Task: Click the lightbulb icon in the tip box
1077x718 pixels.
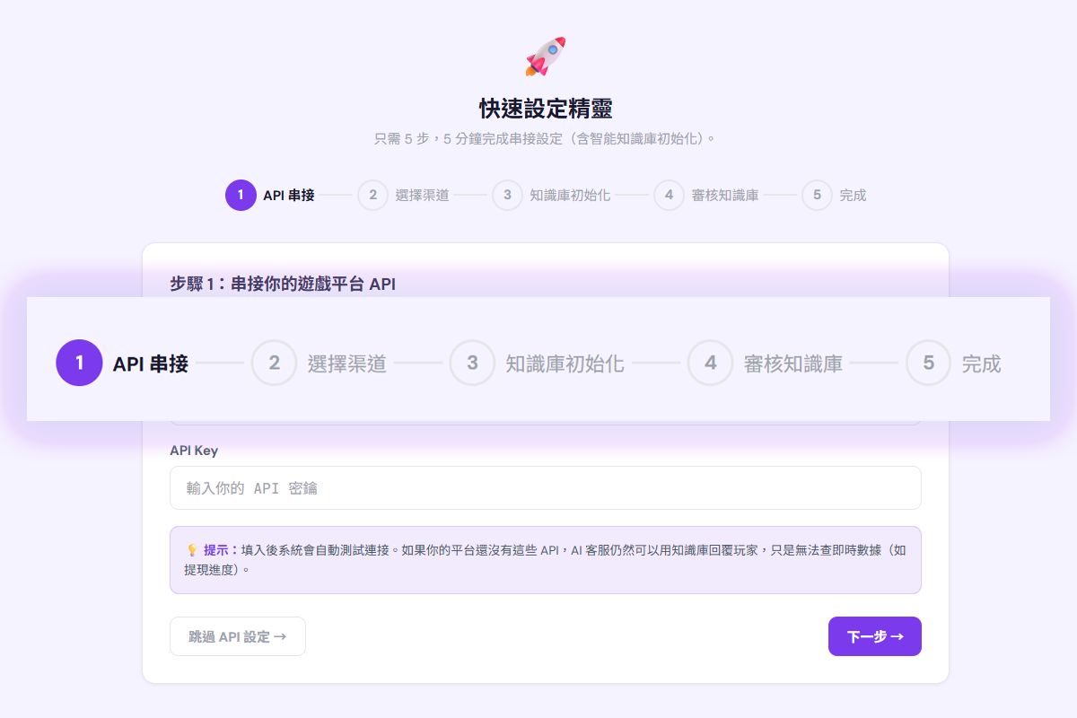Action: point(191,550)
